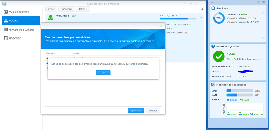The height and width of the screenshot is (130, 269).
Task: Click the CPU usage bar
Action: [x=240, y=91]
